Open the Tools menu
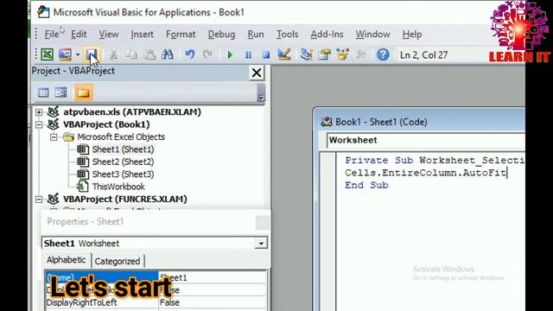 [287, 35]
